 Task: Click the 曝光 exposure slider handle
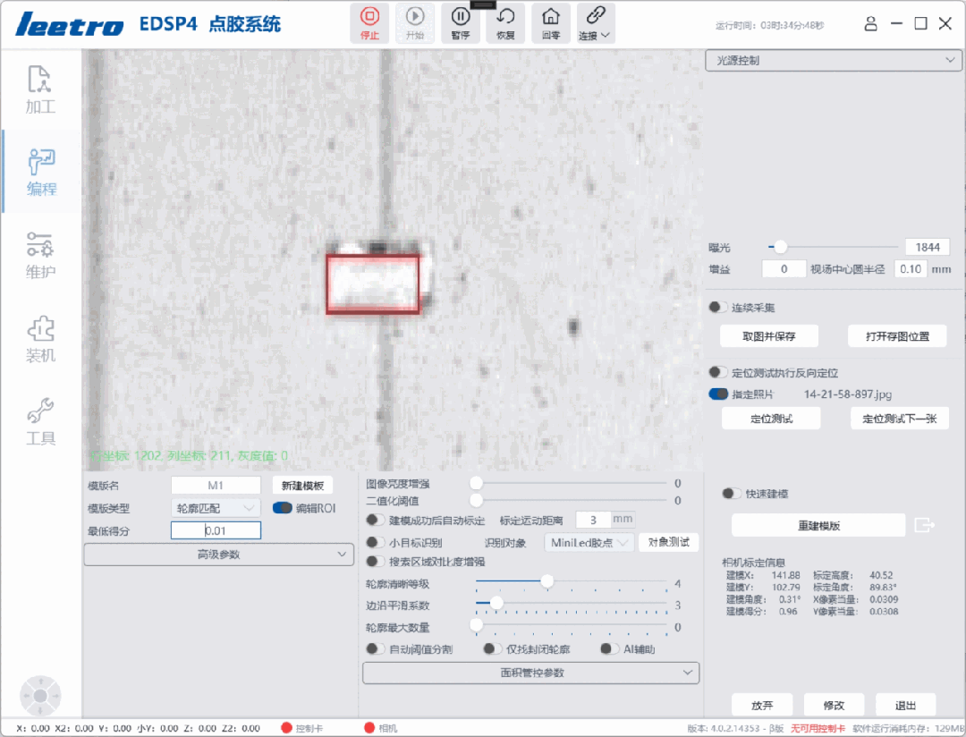[780, 247]
